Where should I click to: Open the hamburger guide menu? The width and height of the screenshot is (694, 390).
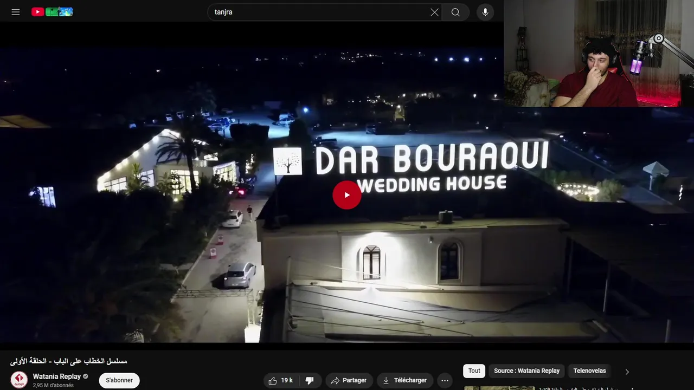pos(16,12)
